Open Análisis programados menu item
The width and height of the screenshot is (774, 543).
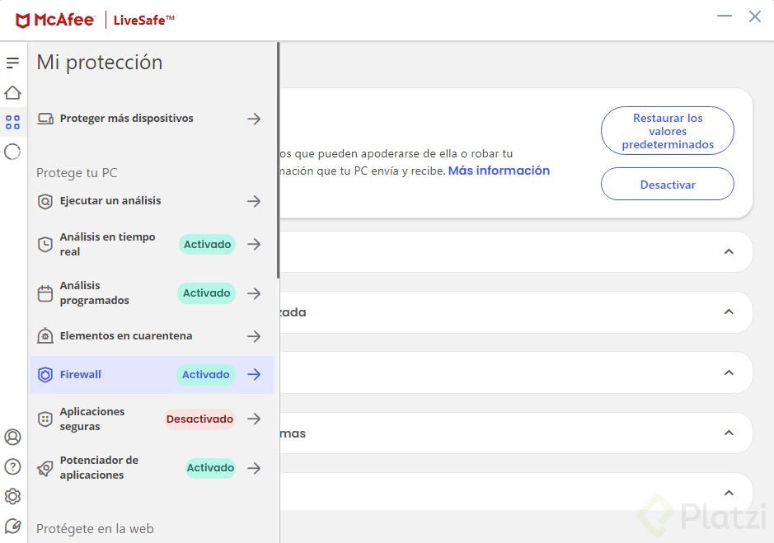(x=152, y=293)
